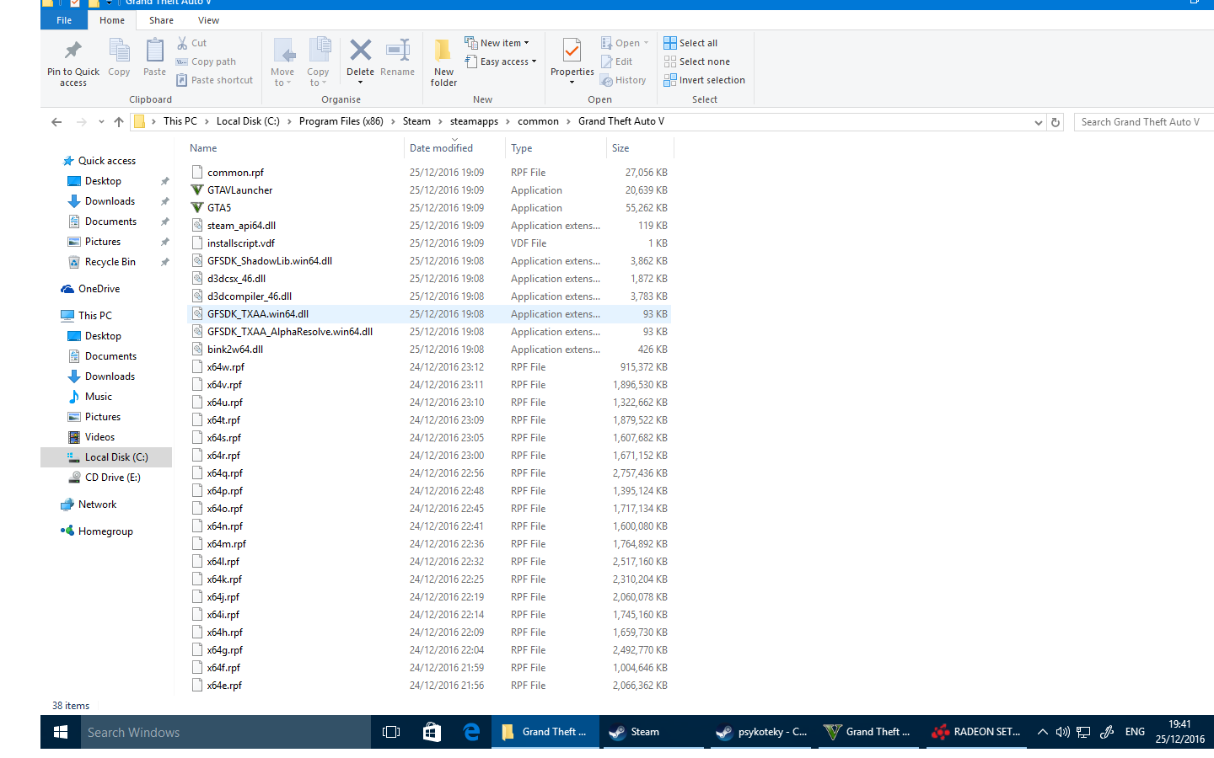Viewport: 1214px width, 758px height.
Task: Click Select all in ribbon
Action: click(690, 43)
